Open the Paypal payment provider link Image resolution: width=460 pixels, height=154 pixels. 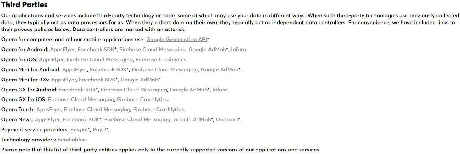click(79, 129)
